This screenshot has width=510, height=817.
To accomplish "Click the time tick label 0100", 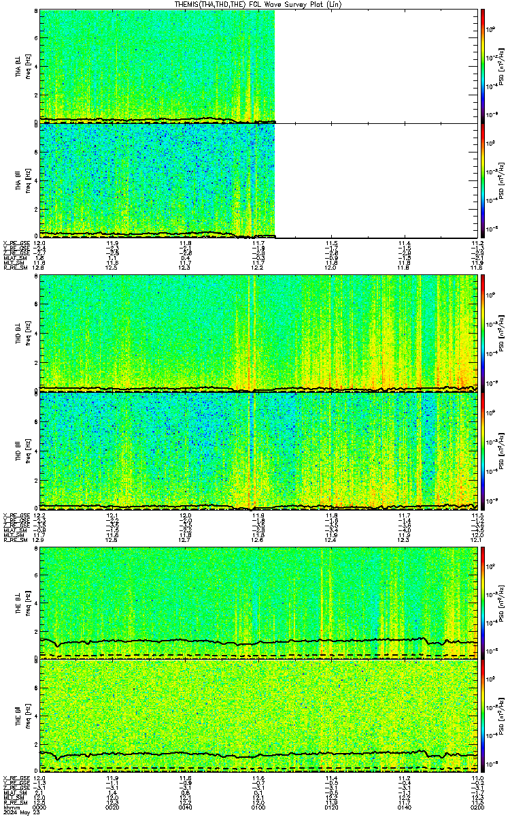I will tap(258, 807).
